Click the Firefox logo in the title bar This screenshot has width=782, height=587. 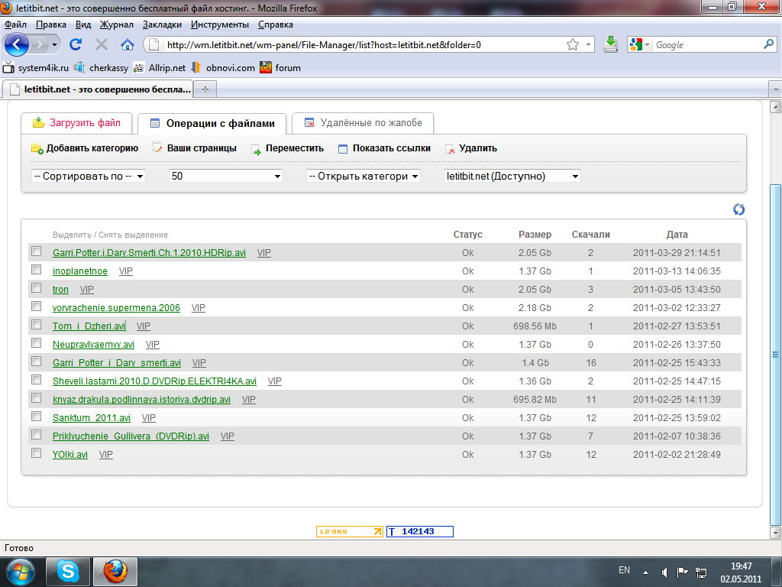click(x=6, y=8)
